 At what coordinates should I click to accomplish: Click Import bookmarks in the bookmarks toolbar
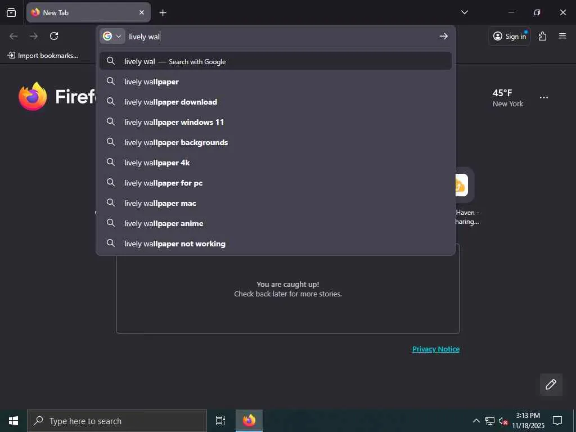(43, 56)
